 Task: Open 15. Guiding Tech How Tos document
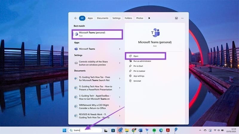98,79
